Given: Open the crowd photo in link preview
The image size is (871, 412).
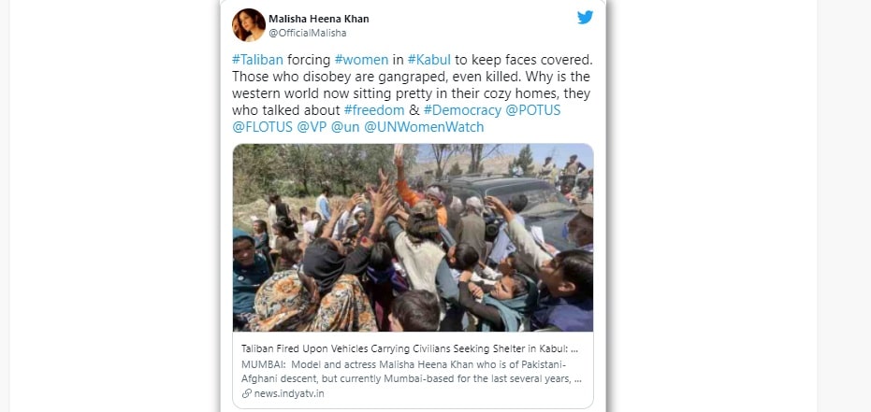Looking at the screenshot, I should [413, 237].
